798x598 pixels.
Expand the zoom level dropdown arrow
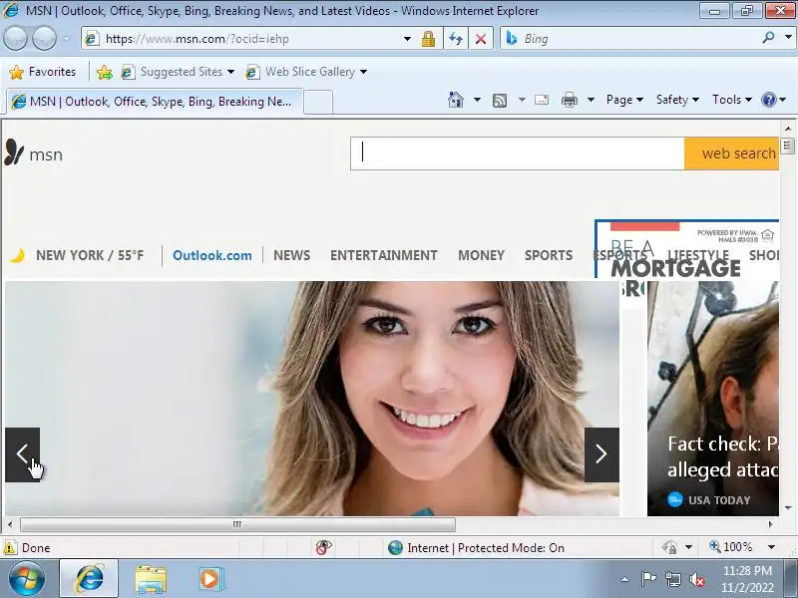point(771,547)
